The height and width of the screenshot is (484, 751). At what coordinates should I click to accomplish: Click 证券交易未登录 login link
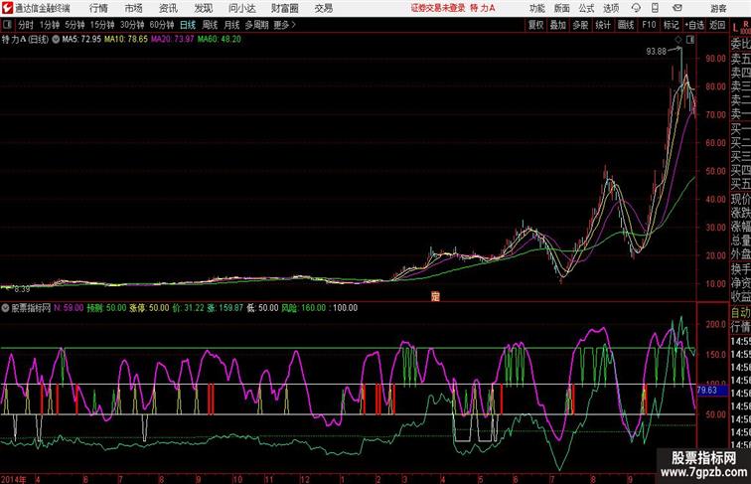[x=438, y=8]
